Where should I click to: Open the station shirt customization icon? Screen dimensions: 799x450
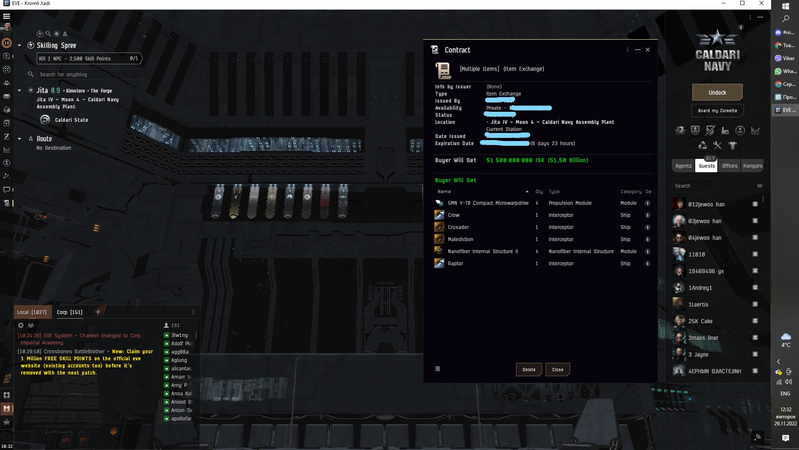tap(732, 145)
